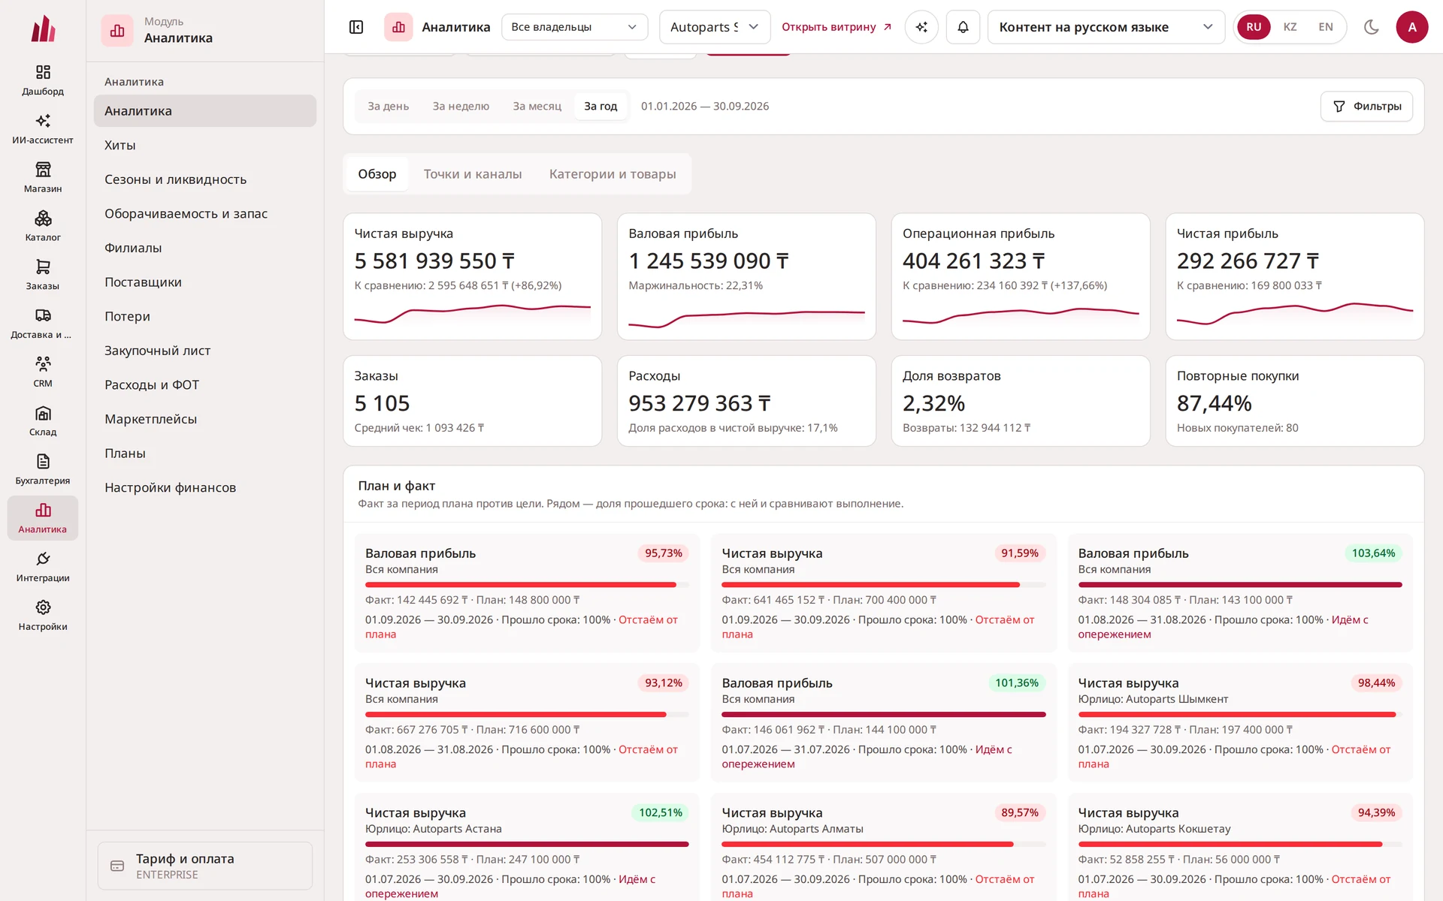The width and height of the screenshot is (1443, 901).
Task: Click the Валовая прибыль KPI card sparkline
Action: 746,318
